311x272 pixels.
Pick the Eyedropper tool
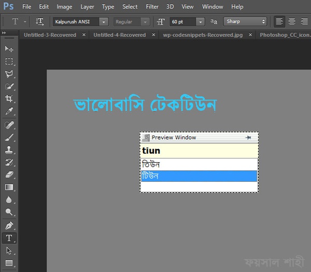(x=9, y=111)
